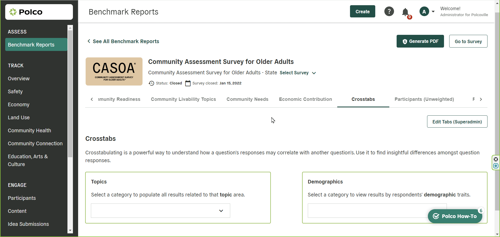500x237 pixels.
Task: Switch to the Community Needs tab
Action: (x=247, y=99)
